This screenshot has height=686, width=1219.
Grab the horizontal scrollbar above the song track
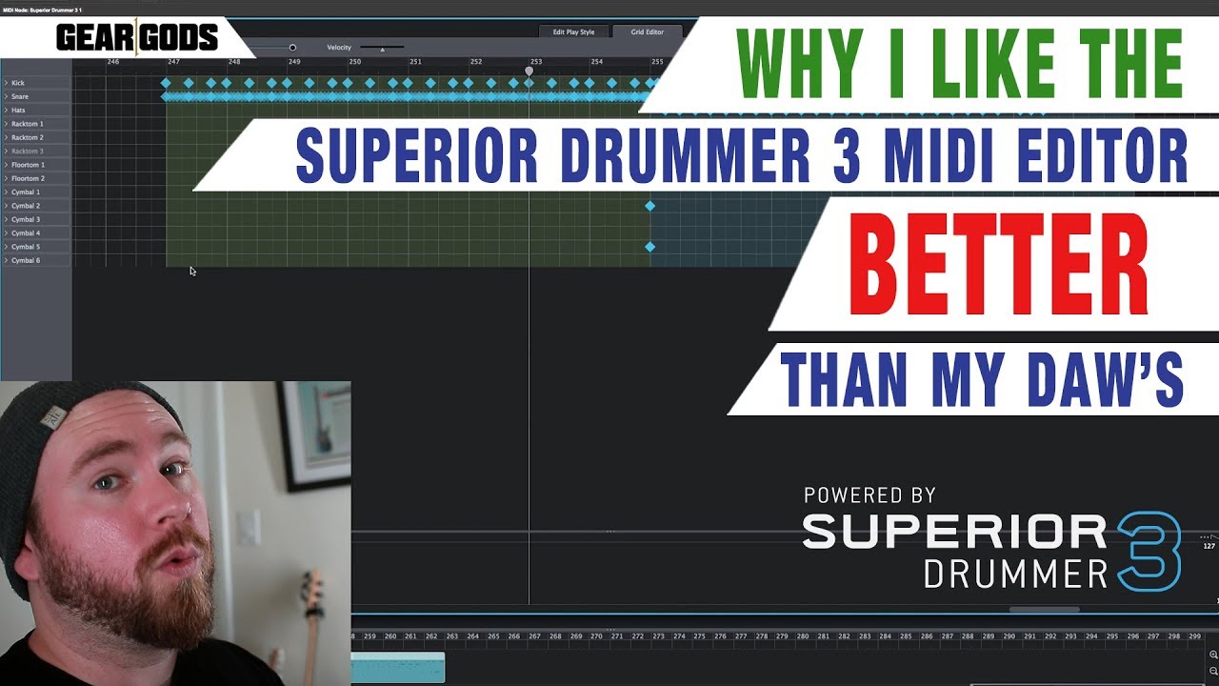tap(1044, 610)
